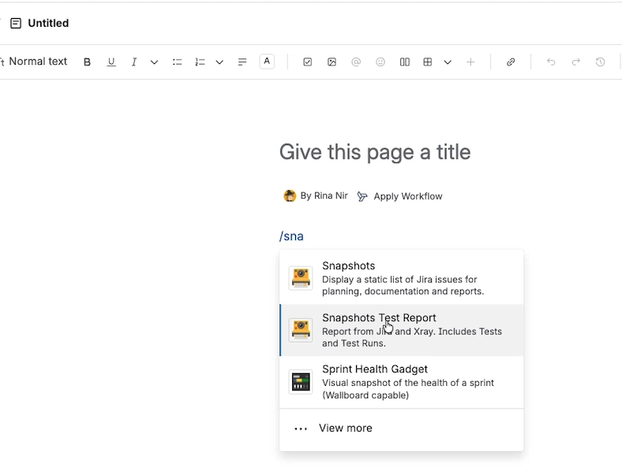
Task: Insert a column layout
Action: pyautogui.click(x=405, y=62)
